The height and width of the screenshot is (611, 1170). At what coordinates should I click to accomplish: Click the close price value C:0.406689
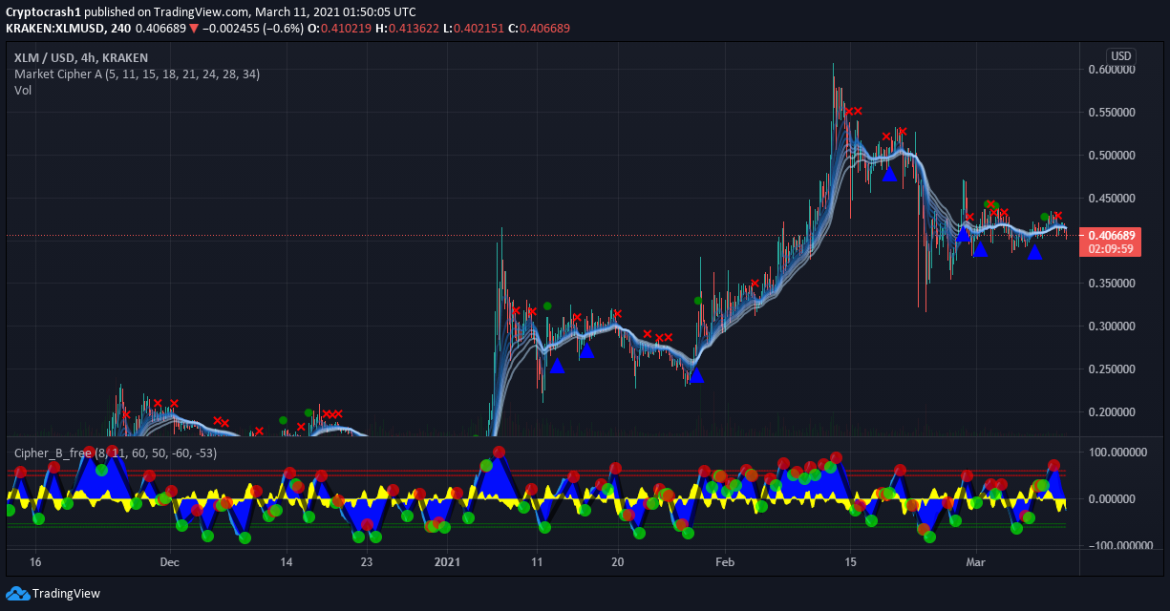[539, 28]
